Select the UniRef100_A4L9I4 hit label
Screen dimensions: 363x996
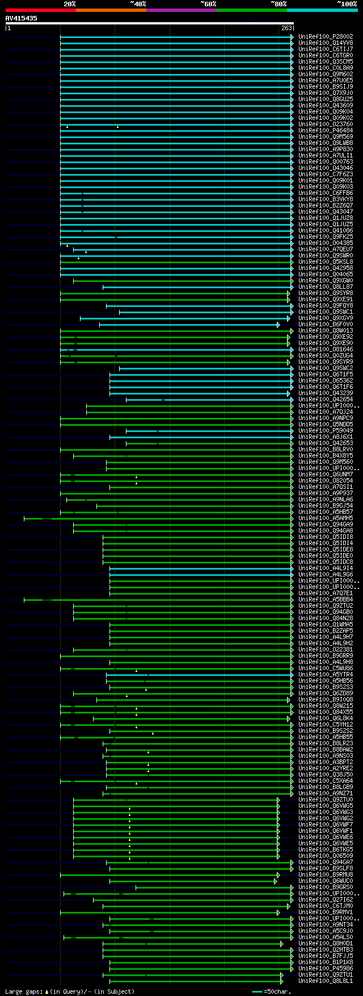pyautogui.click(x=326, y=568)
